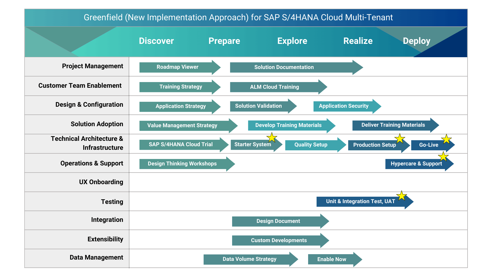Open the SAP S/4HANA Cloud Trial arrow
Viewport: 493px width, 277px height.
tap(184, 145)
